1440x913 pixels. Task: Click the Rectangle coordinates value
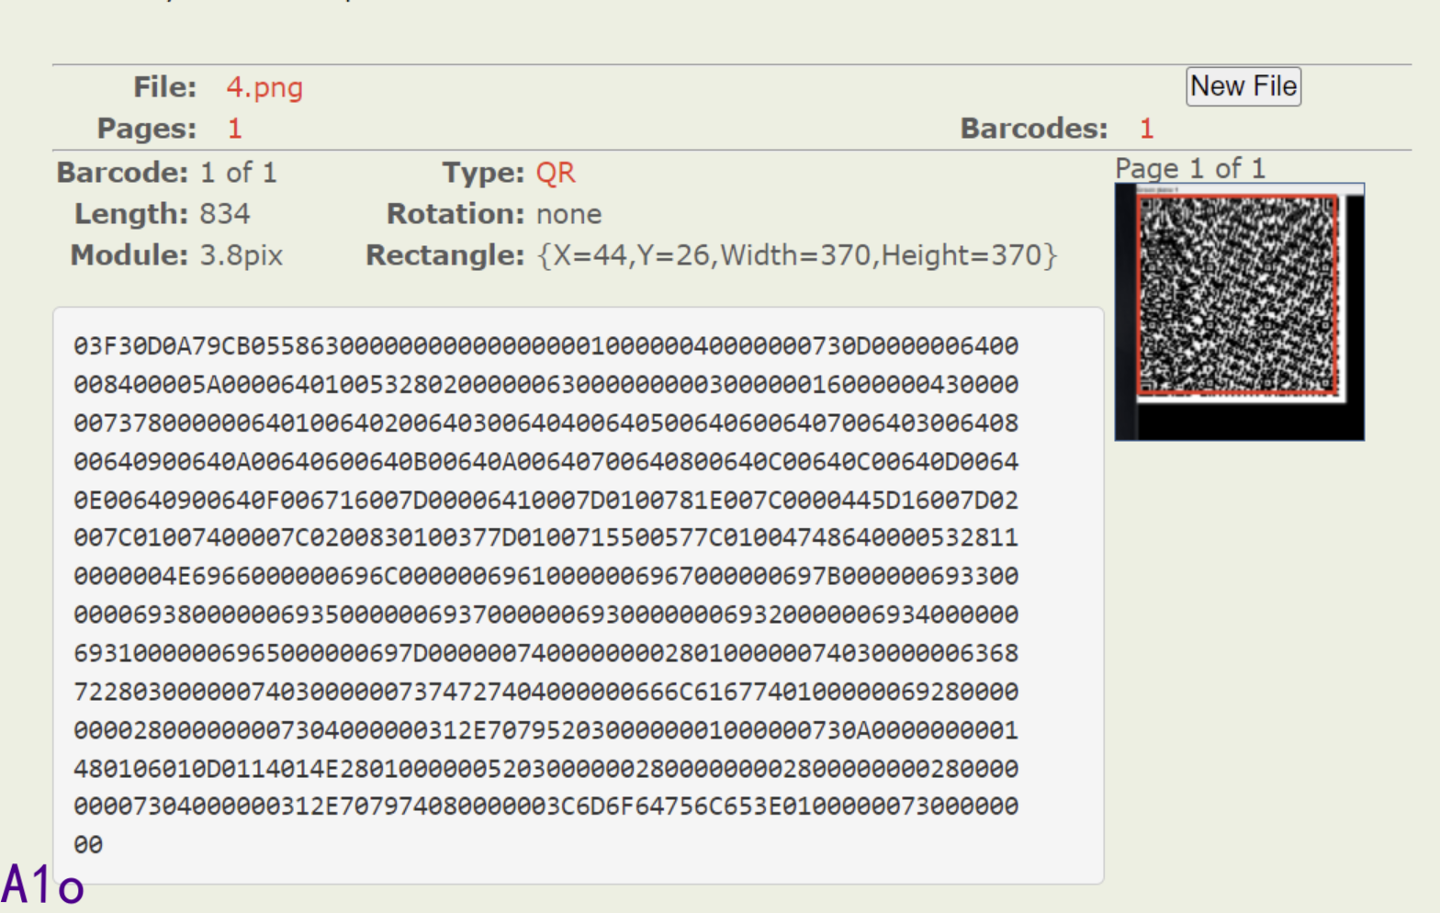(796, 255)
